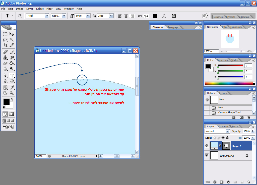Open the blending mode Normal dropdown
This screenshot has width=257, height=185.
(x=228, y=131)
